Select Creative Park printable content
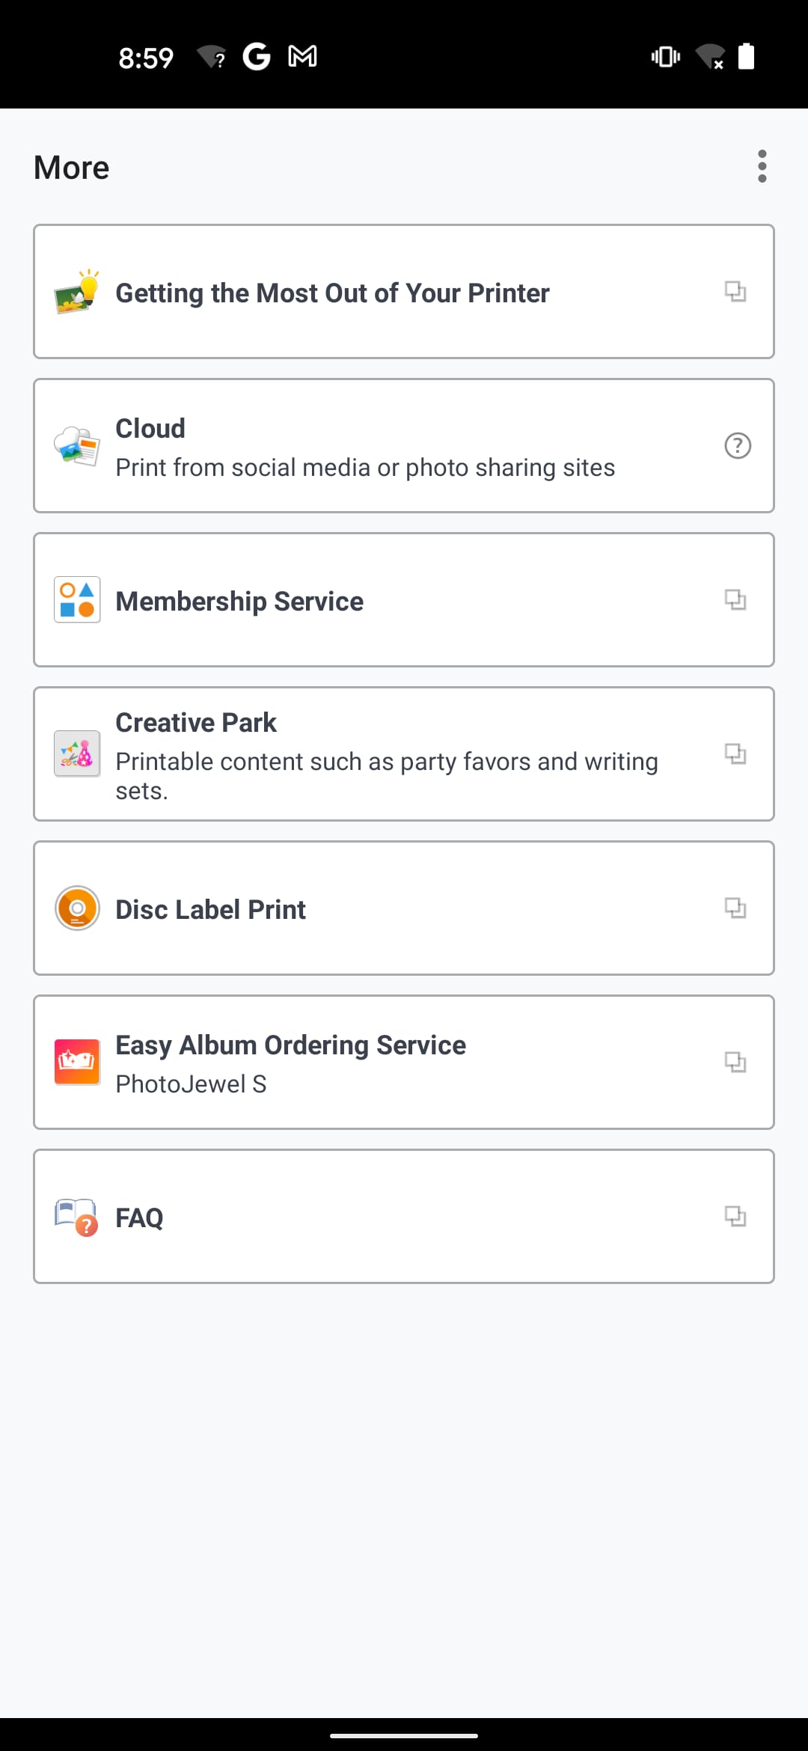This screenshot has height=1751, width=808. pyautogui.click(x=386, y=762)
